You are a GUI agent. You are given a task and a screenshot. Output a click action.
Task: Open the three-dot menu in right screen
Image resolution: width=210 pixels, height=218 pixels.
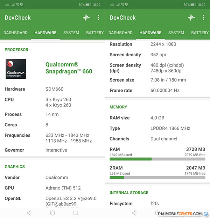203,17
